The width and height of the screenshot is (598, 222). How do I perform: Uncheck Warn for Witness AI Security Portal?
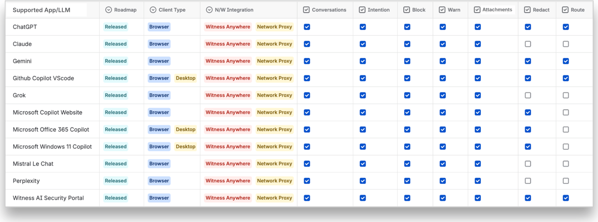point(443,198)
